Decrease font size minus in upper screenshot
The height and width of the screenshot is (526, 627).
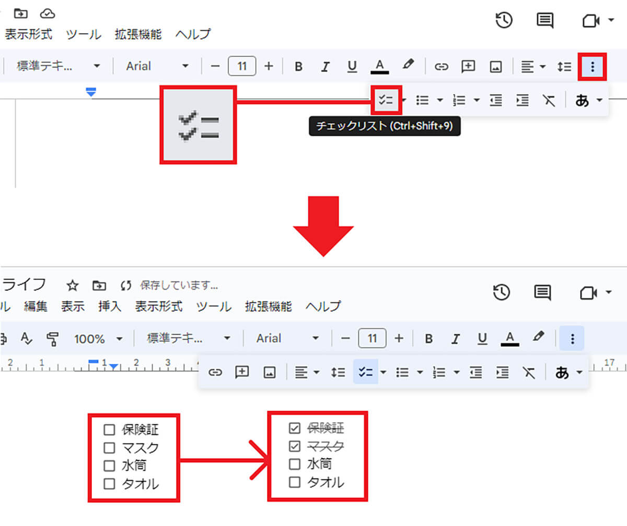coord(215,66)
